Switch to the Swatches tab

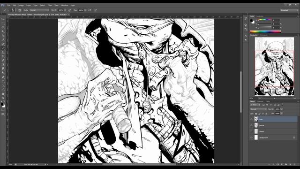[260, 16]
